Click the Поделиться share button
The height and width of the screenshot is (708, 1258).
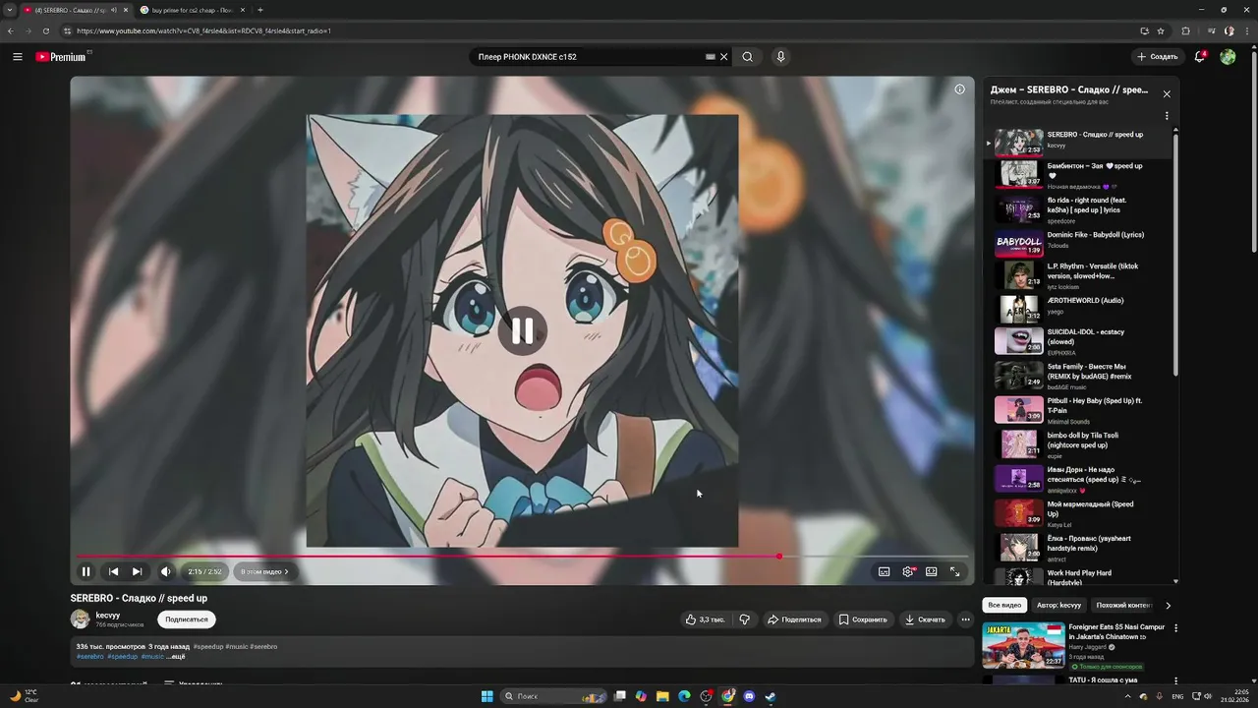click(x=794, y=619)
